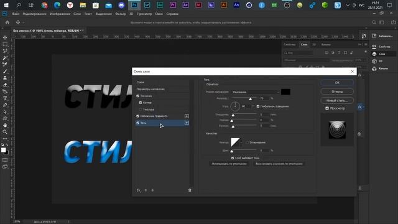Open the layer kind filter dropdown
The height and width of the screenshot is (224, 398).
(x=298, y=53)
